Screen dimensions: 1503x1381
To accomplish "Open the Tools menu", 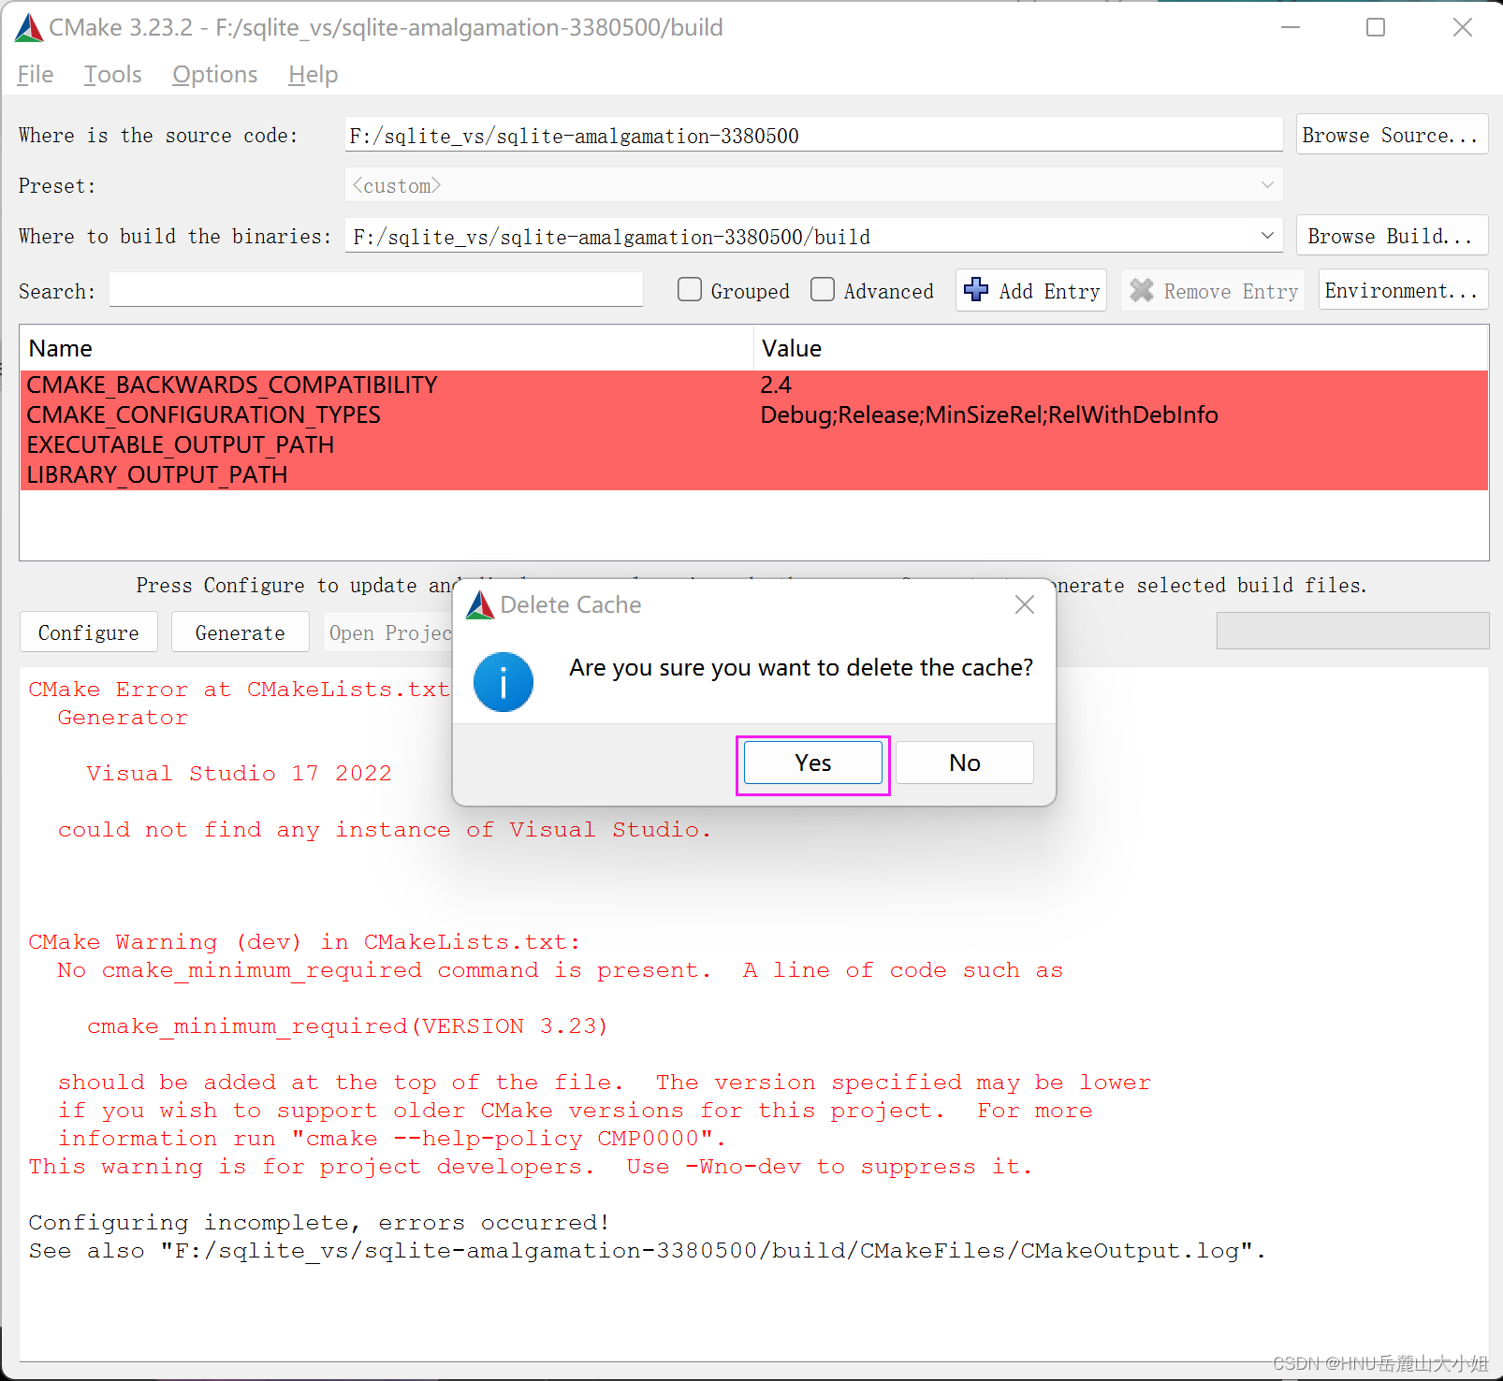I will click(x=113, y=75).
